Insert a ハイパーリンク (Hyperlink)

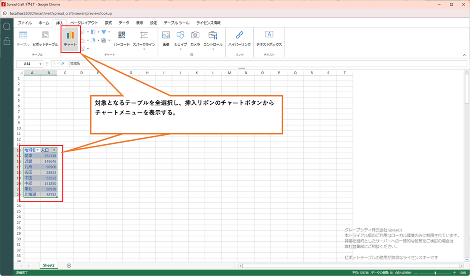pos(239,39)
